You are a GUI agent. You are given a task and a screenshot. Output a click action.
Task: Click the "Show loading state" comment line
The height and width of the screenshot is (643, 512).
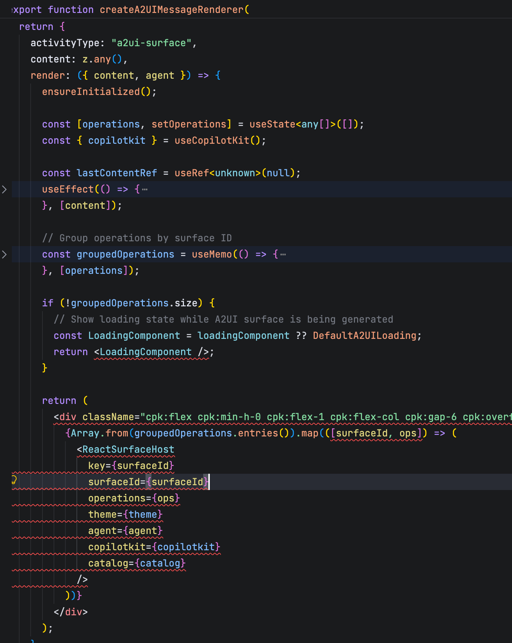[x=223, y=320]
